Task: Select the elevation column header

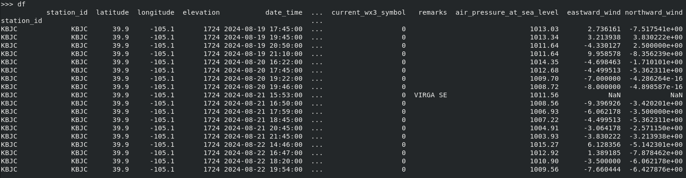Action: [x=201, y=12]
